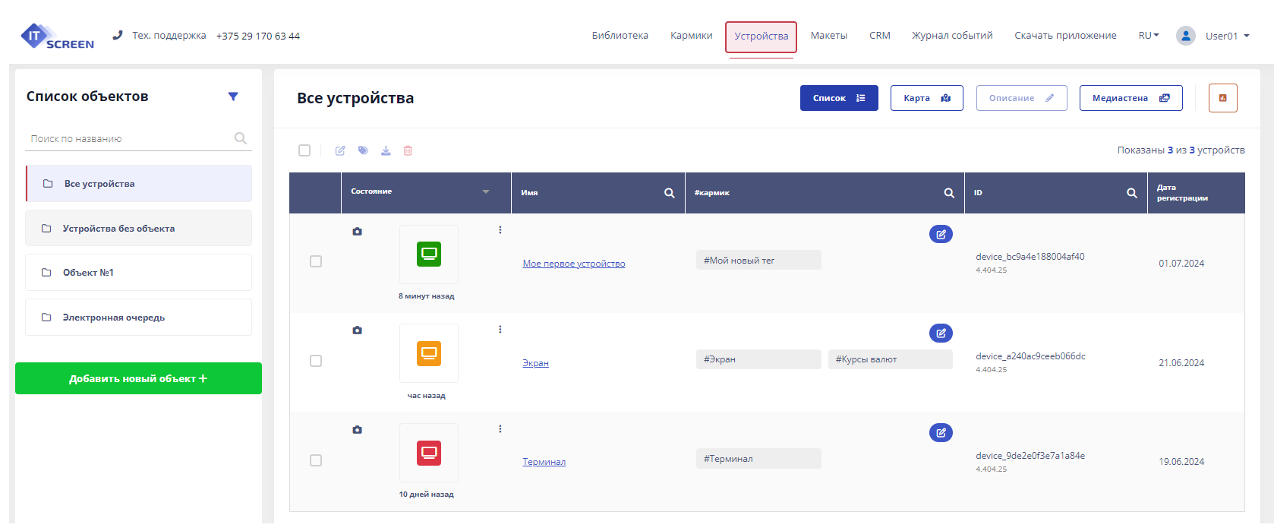Click the red trash delete icon in the toolbar
Image resolution: width=1274 pixels, height=531 pixels.
coord(408,150)
